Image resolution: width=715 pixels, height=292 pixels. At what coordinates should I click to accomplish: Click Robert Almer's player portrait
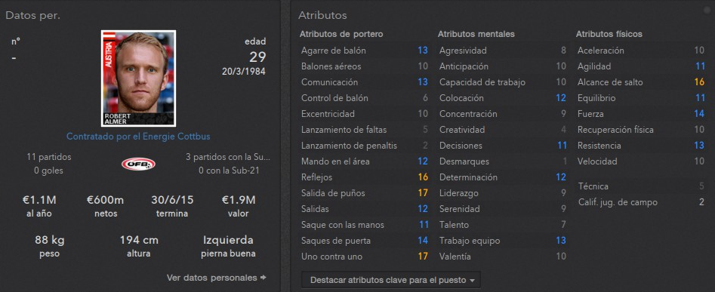tap(138, 78)
